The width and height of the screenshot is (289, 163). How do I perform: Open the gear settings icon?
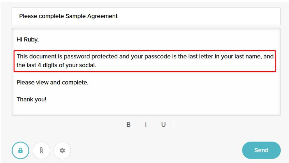(62, 150)
